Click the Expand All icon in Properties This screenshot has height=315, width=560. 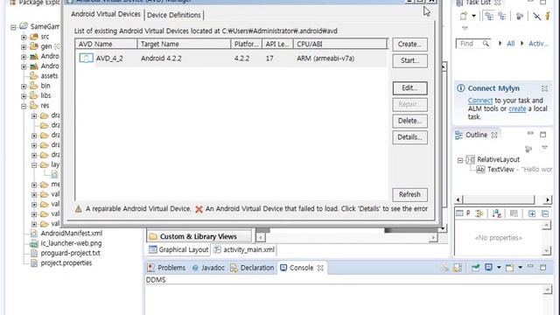(532, 213)
